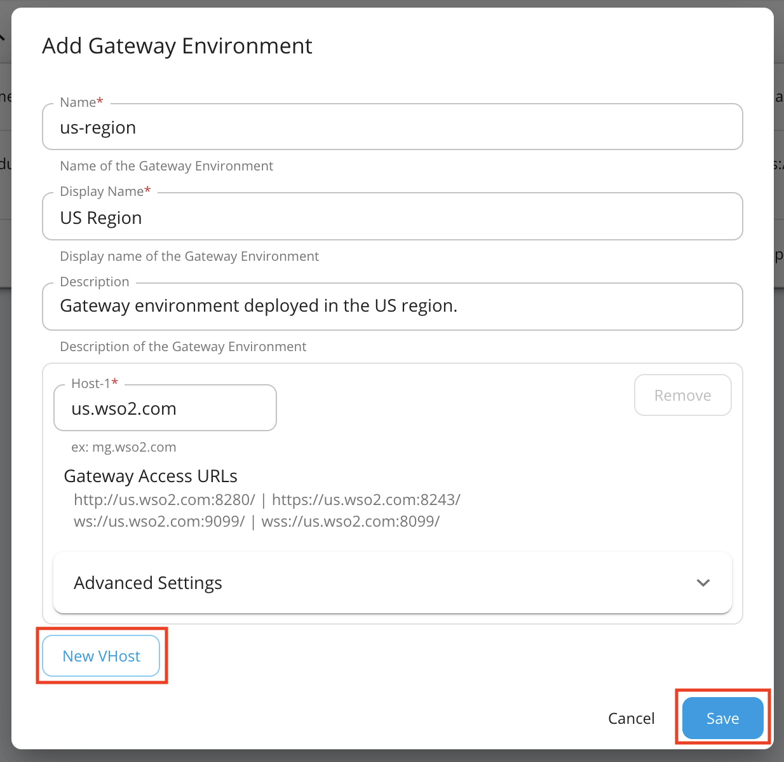This screenshot has height=762, width=784.
Task: Select the Display Name field showing US Region
Action: click(392, 216)
